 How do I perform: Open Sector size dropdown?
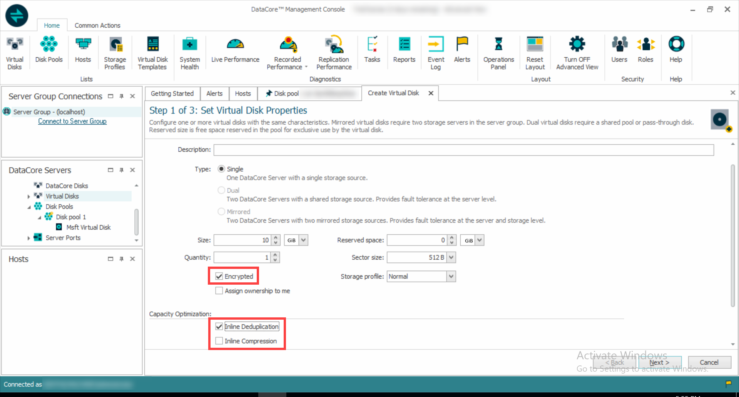[x=451, y=257]
